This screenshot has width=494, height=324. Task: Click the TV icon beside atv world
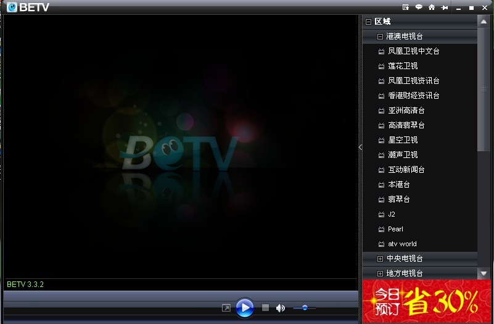pos(381,244)
